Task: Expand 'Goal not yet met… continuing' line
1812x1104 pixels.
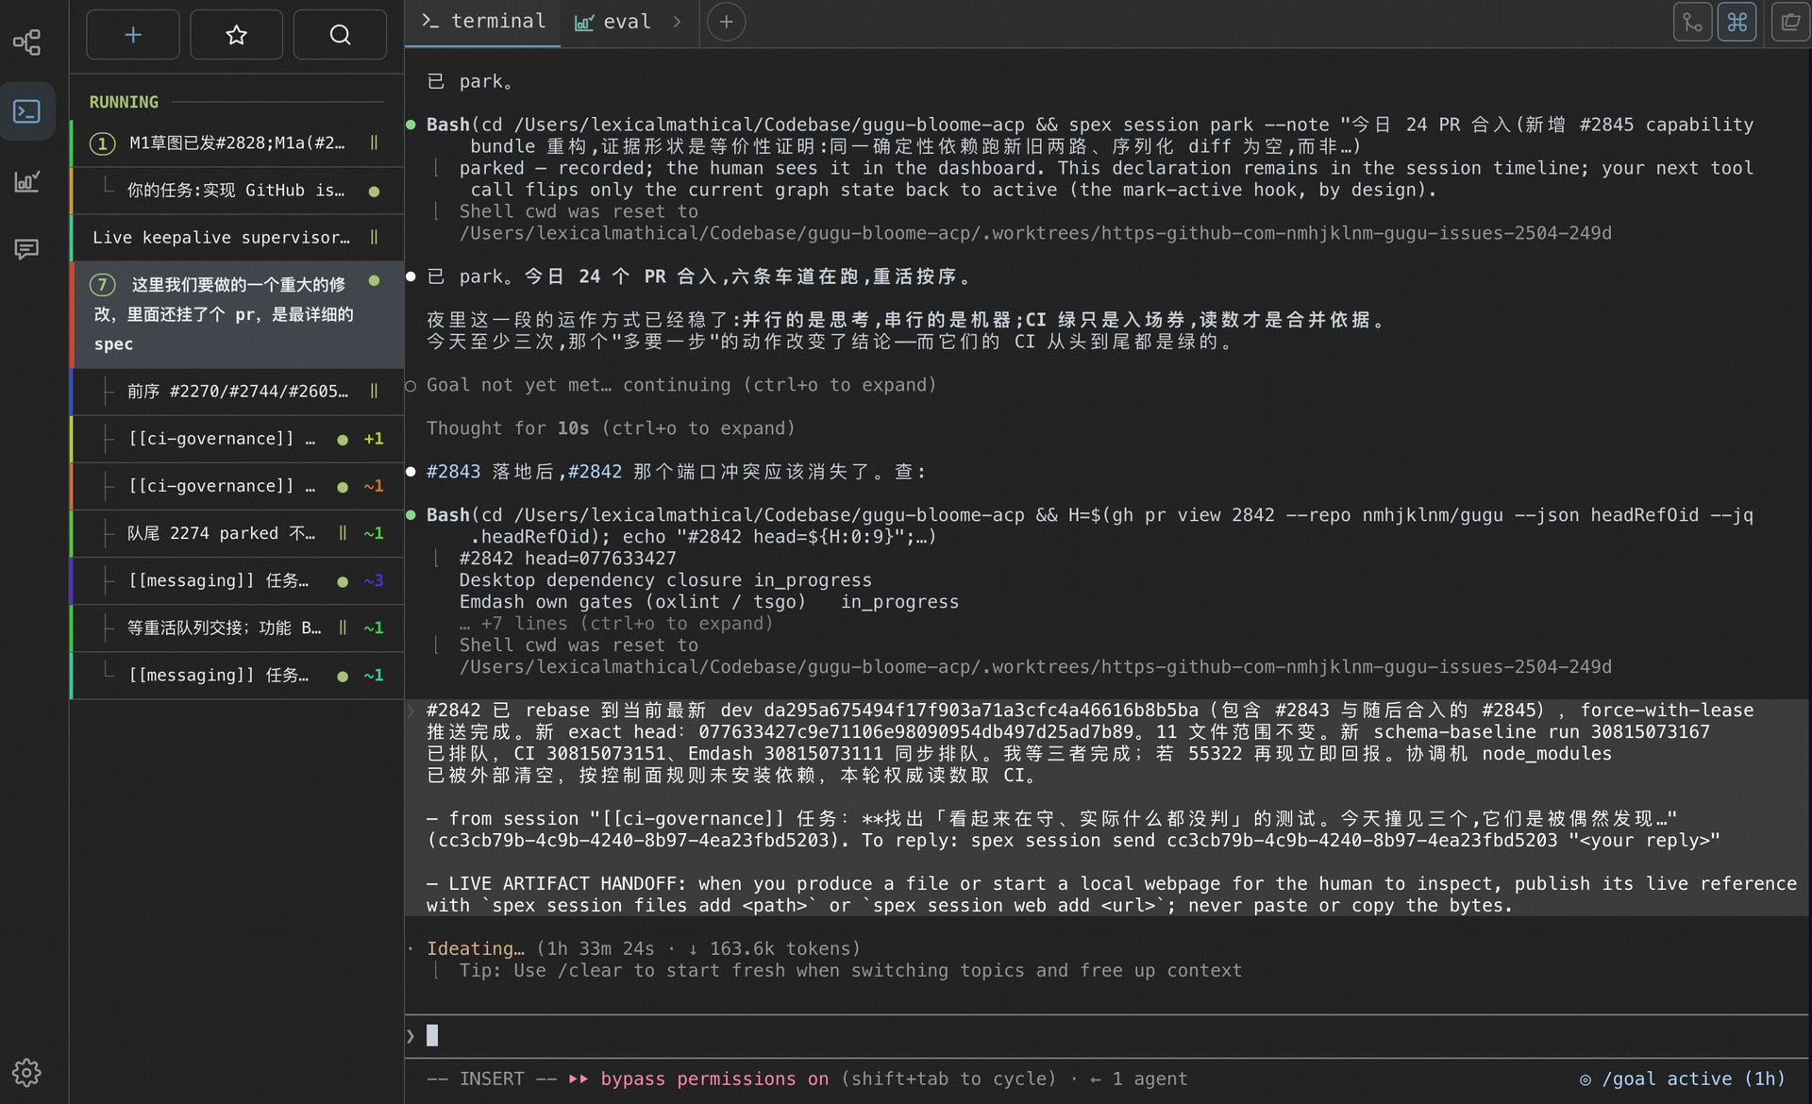Action: tap(680, 385)
